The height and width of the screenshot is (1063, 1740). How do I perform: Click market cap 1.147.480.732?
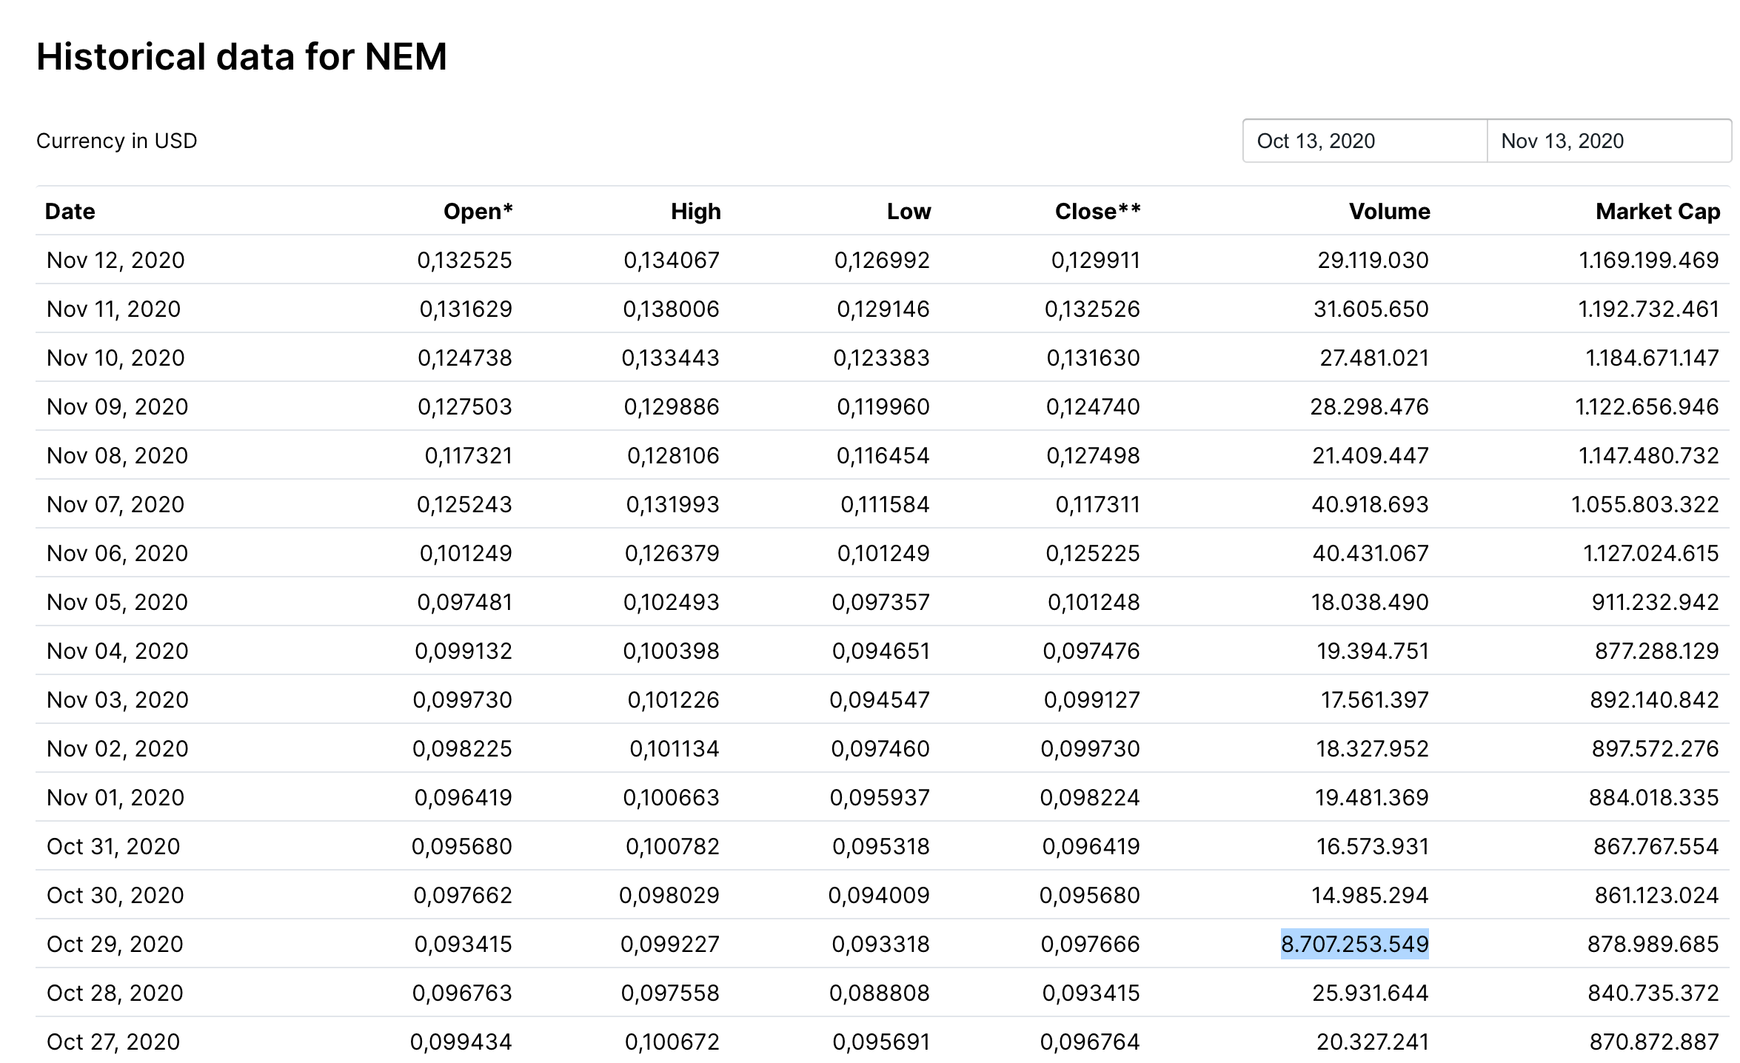pyautogui.click(x=1648, y=456)
